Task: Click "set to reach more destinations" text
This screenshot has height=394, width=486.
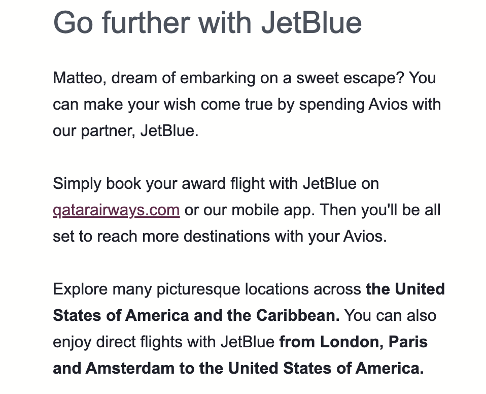Action: pos(161,237)
